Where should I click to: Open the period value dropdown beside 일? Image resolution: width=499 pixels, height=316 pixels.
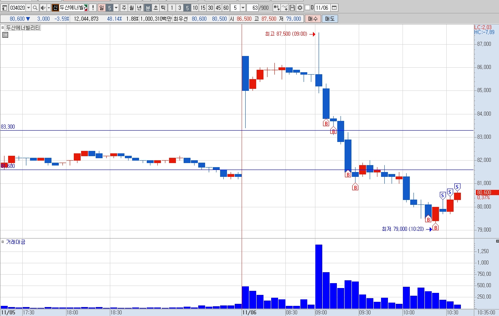click(x=116, y=8)
